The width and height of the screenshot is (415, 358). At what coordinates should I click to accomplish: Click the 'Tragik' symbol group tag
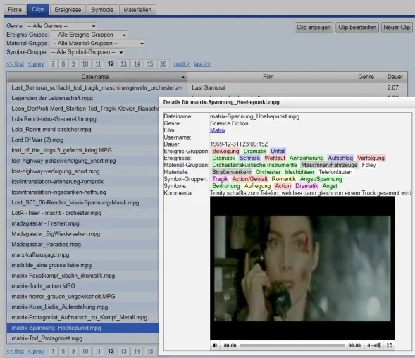pos(220,179)
